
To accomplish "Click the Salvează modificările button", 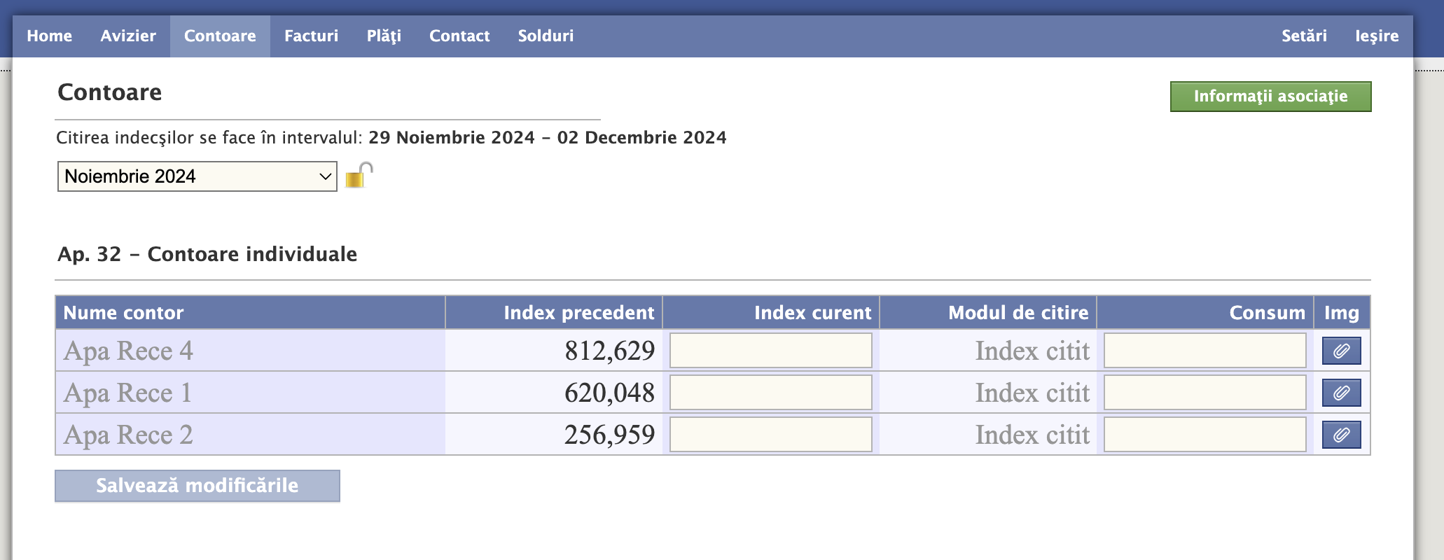I will (197, 486).
